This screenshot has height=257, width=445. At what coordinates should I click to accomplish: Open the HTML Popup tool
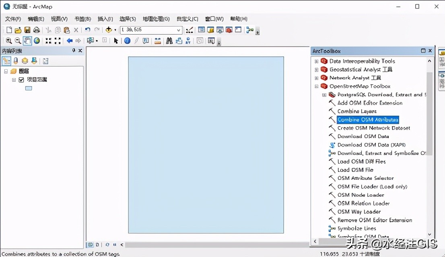[146, 41]
